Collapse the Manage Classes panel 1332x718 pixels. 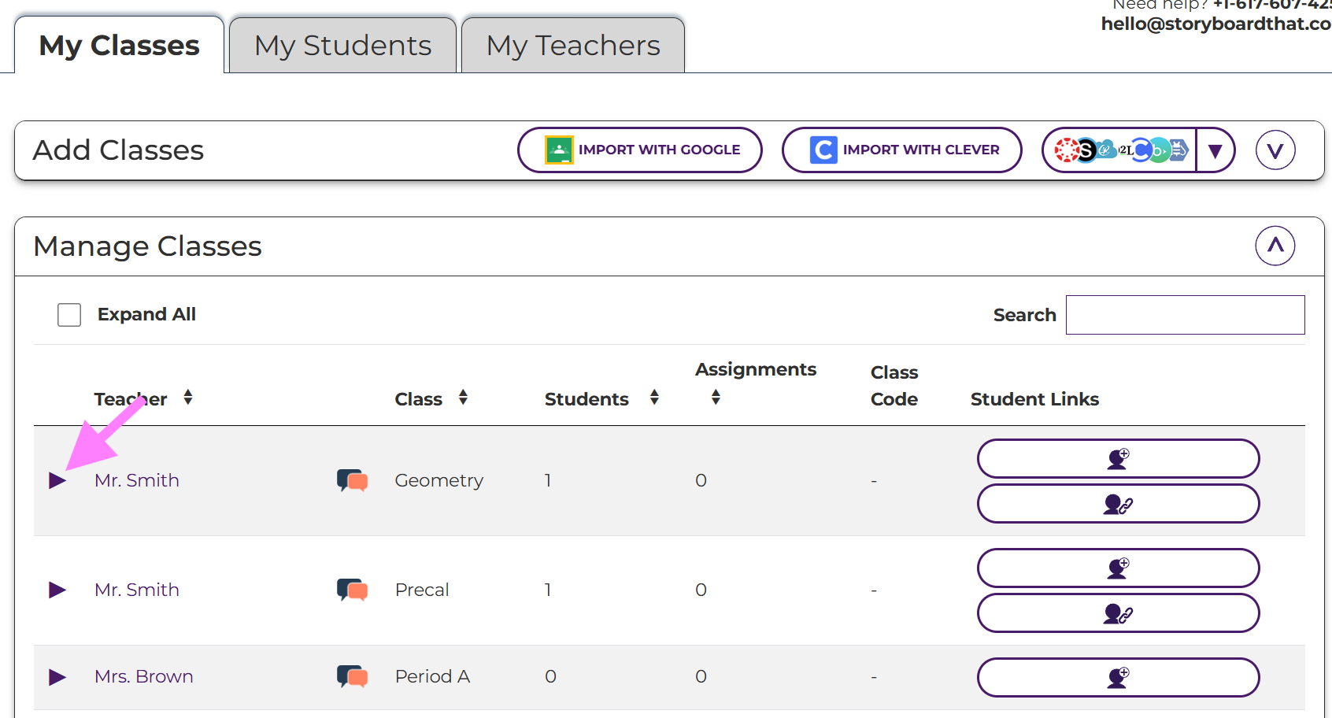click(1275, 246)
